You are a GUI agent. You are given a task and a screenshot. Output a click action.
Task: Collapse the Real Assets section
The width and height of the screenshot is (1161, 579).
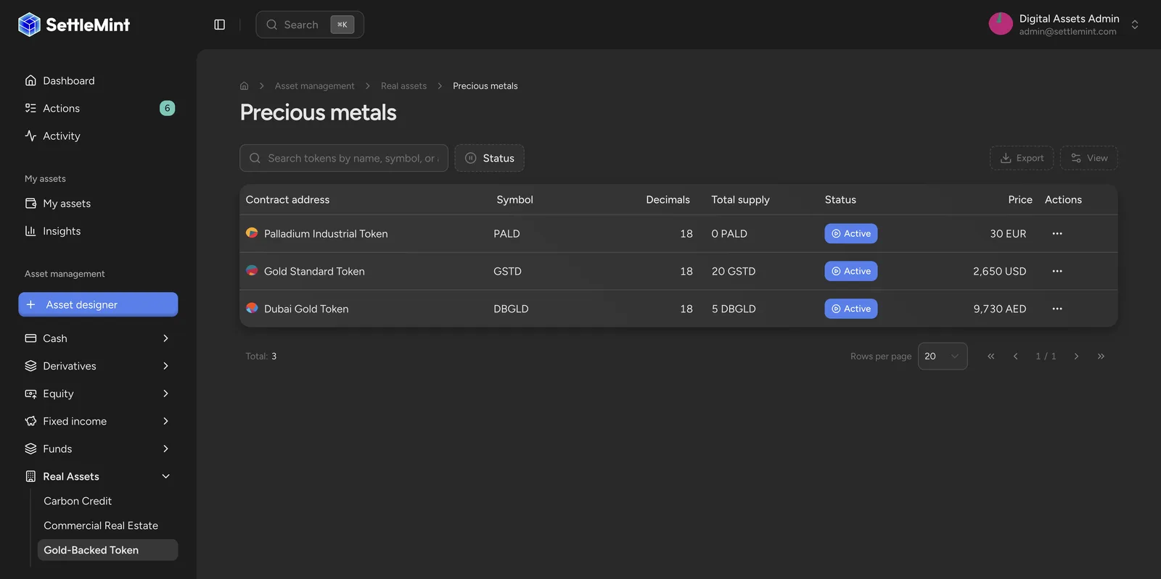click(165, 476)
